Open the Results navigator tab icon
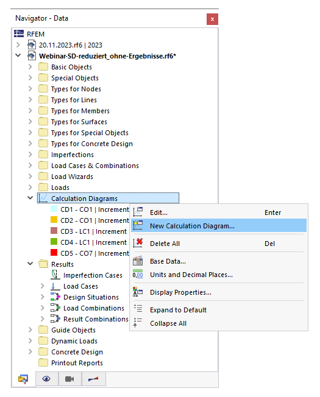The height and width of the screenshot is (397, 320). 93,379
